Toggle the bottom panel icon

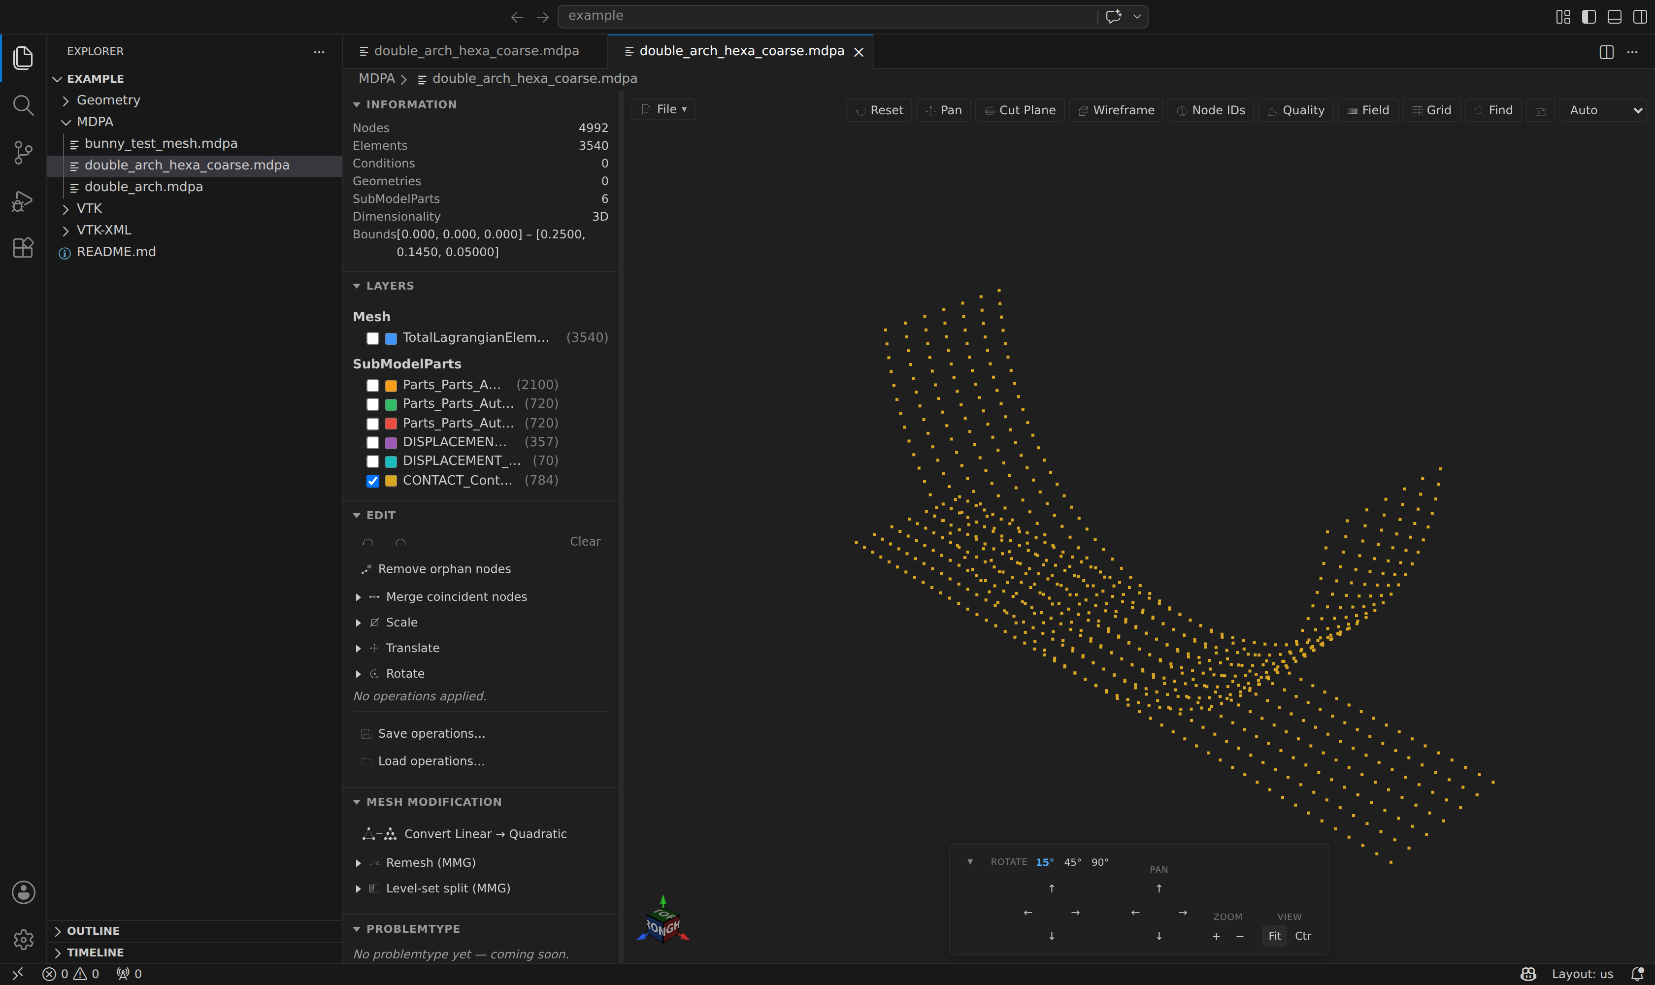[1615, 17]
